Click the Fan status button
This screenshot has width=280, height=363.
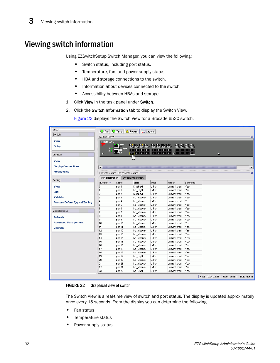104,131
